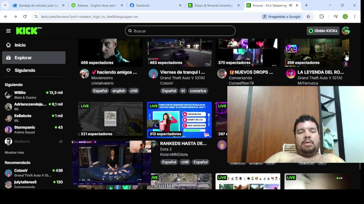Viewport: 364px width, 204px height.
Task: Switch to Drops & Rewards Inventory tab
Action: point(214,5)
